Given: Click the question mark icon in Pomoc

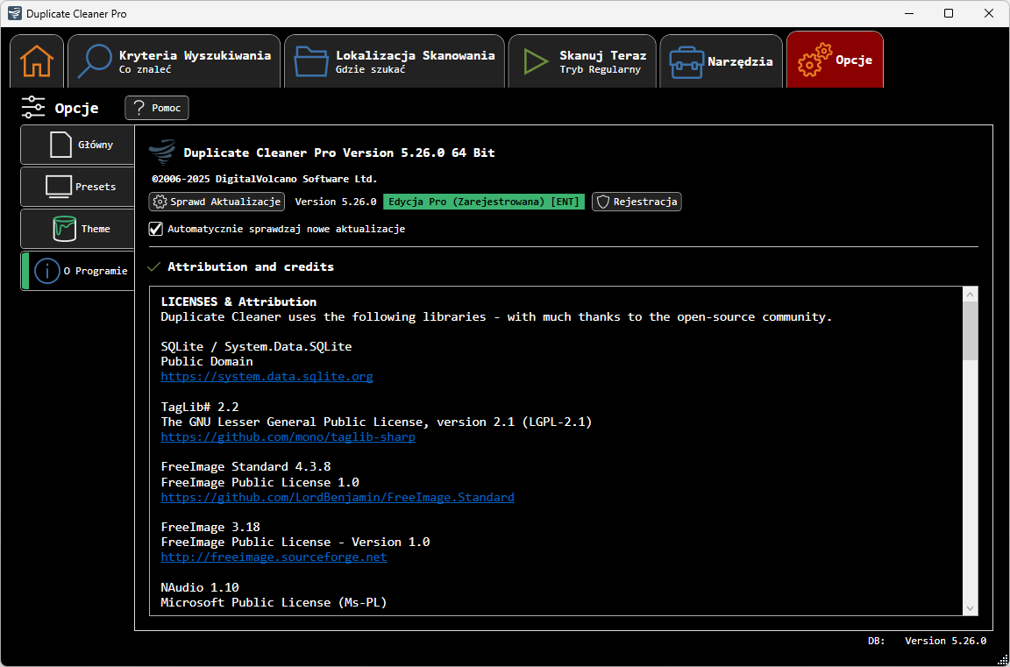Looking at the screenshot, I should point(139,108).
